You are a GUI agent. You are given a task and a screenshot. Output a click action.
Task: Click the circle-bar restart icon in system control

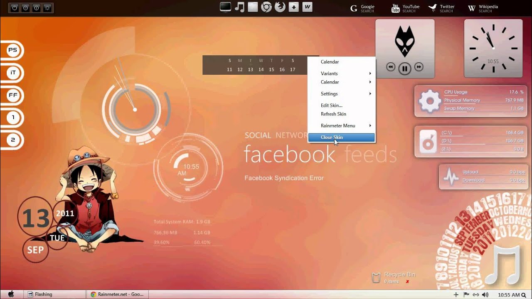pos(37,7)
